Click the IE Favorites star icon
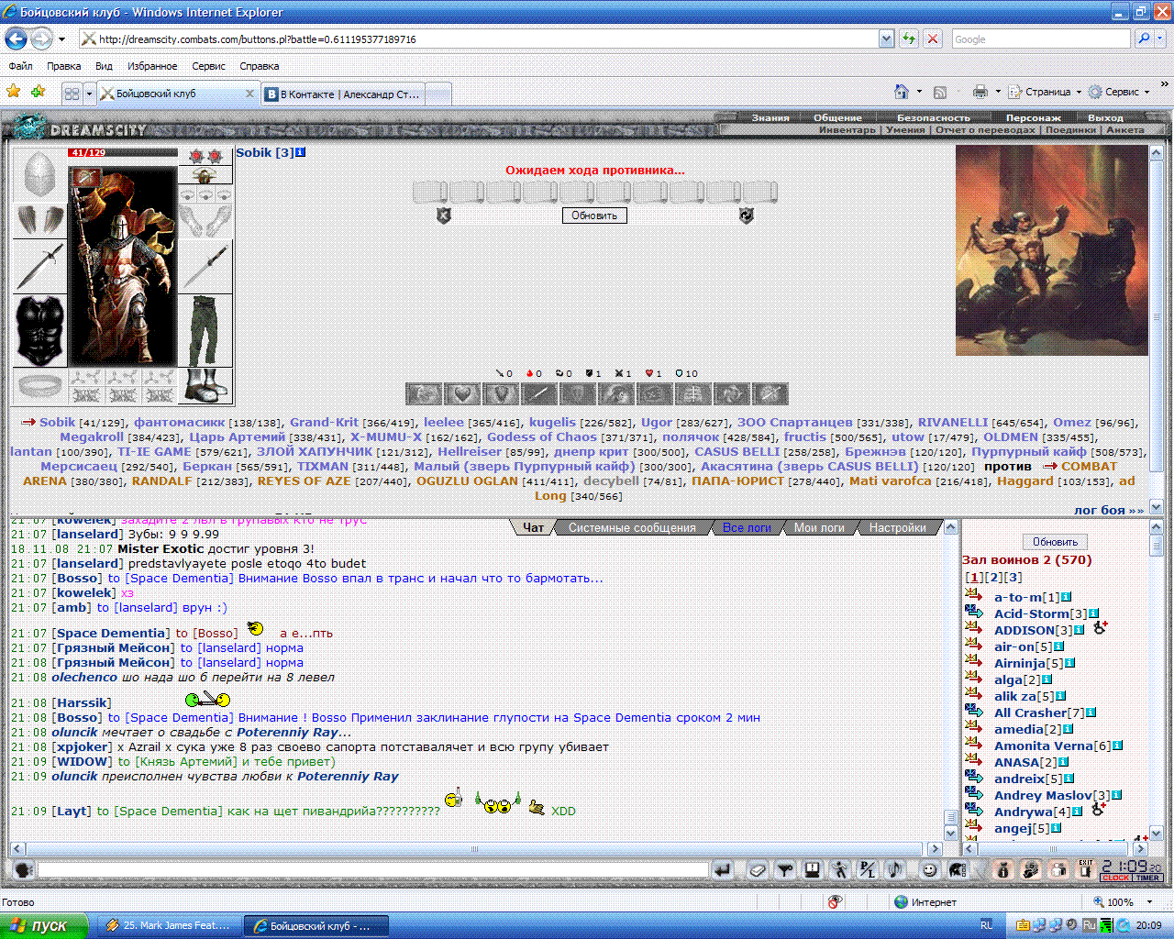Image resolution: width=1174 pixels, height=939 pixels. pos(13,92)
